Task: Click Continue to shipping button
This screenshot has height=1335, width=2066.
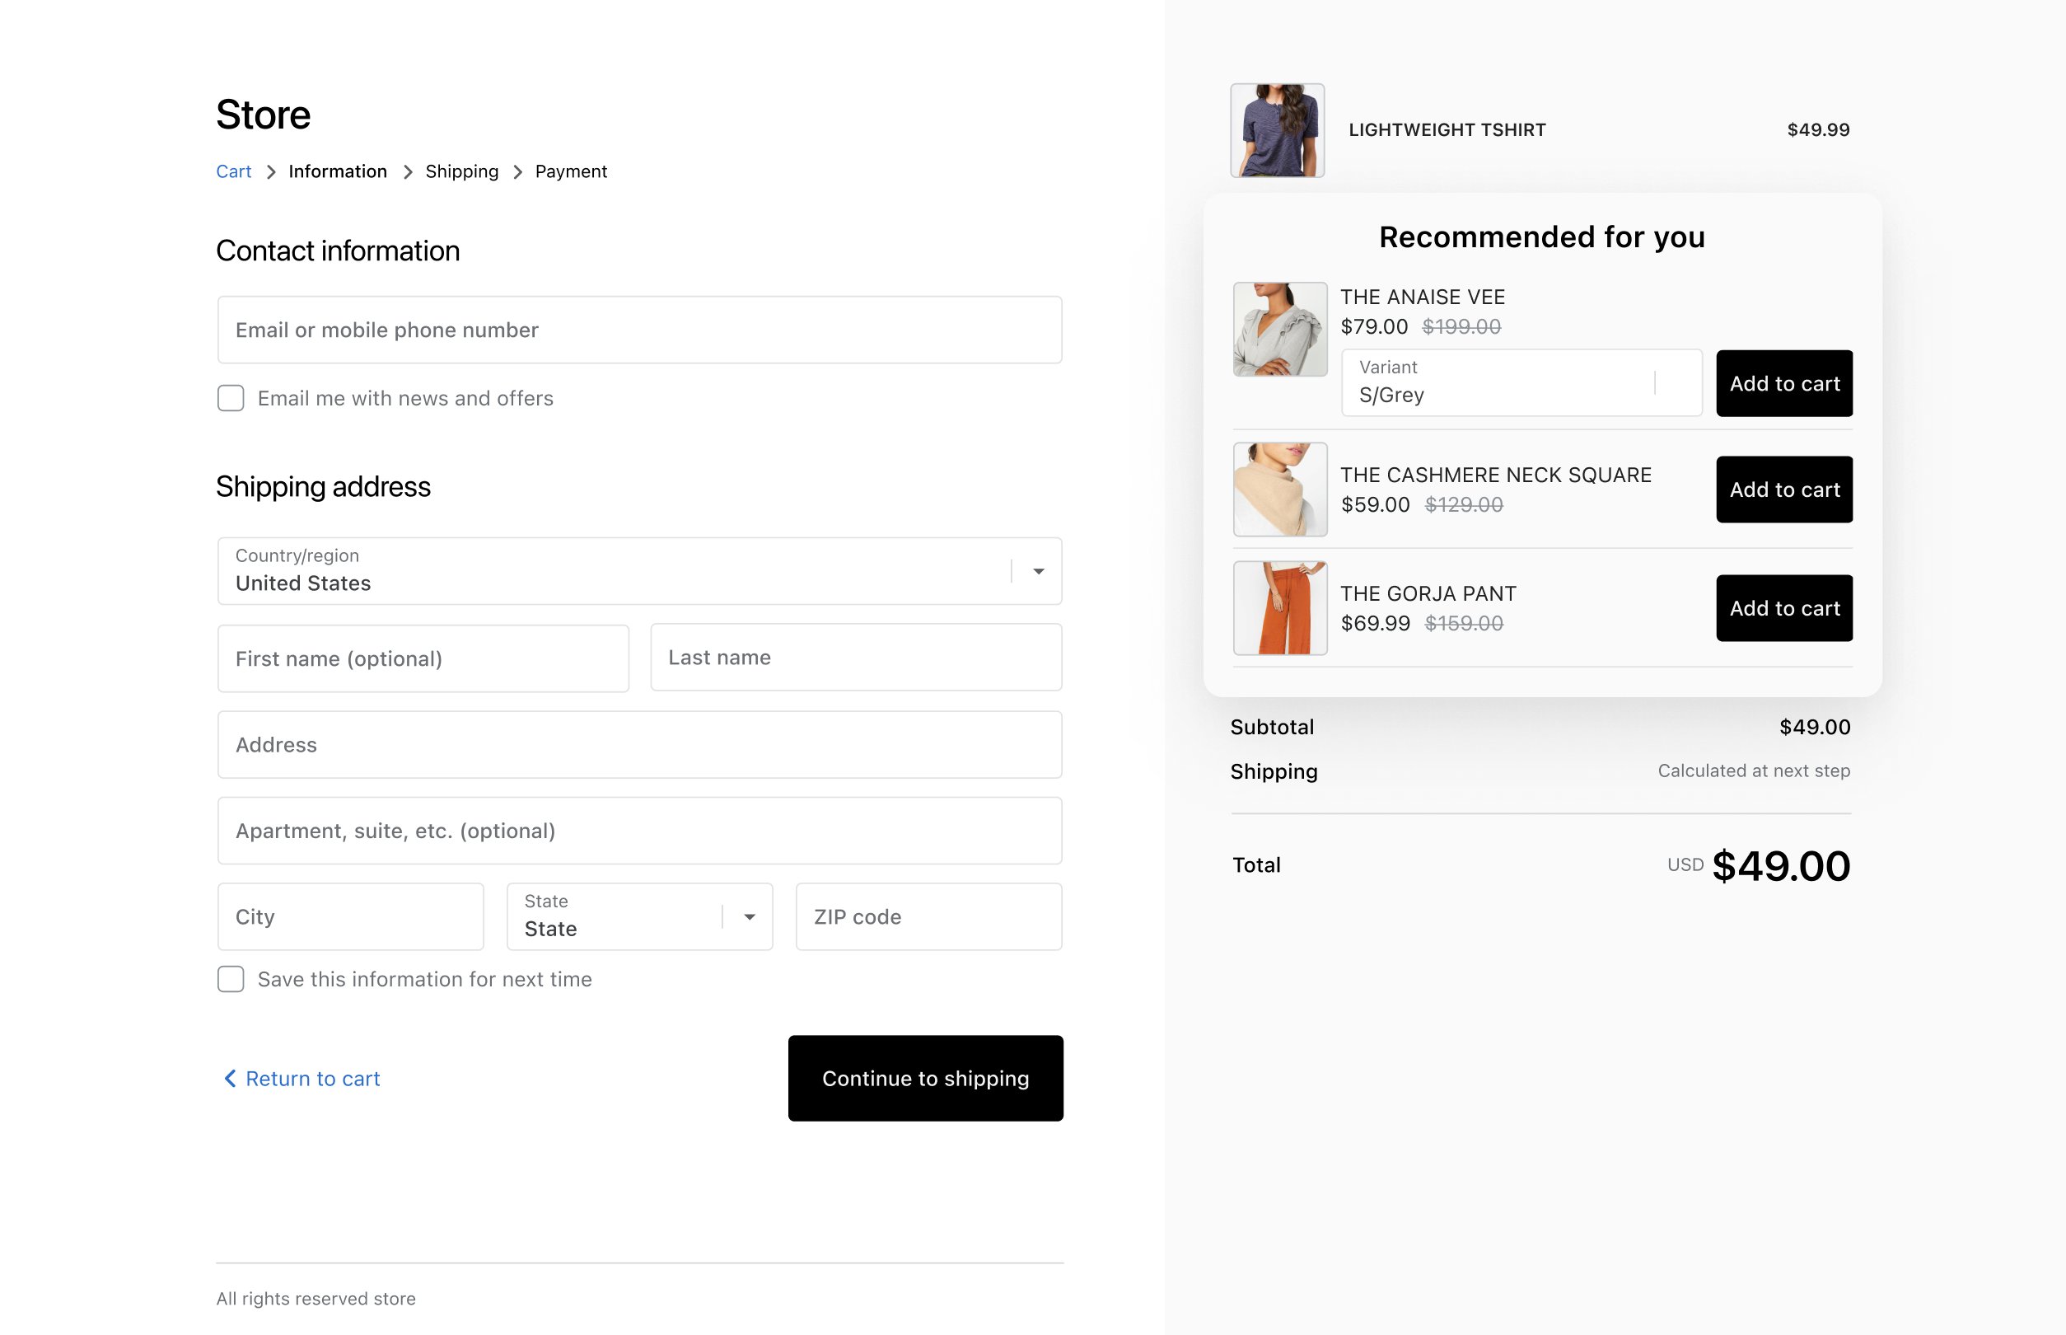Action: [x=924, y=1077]
